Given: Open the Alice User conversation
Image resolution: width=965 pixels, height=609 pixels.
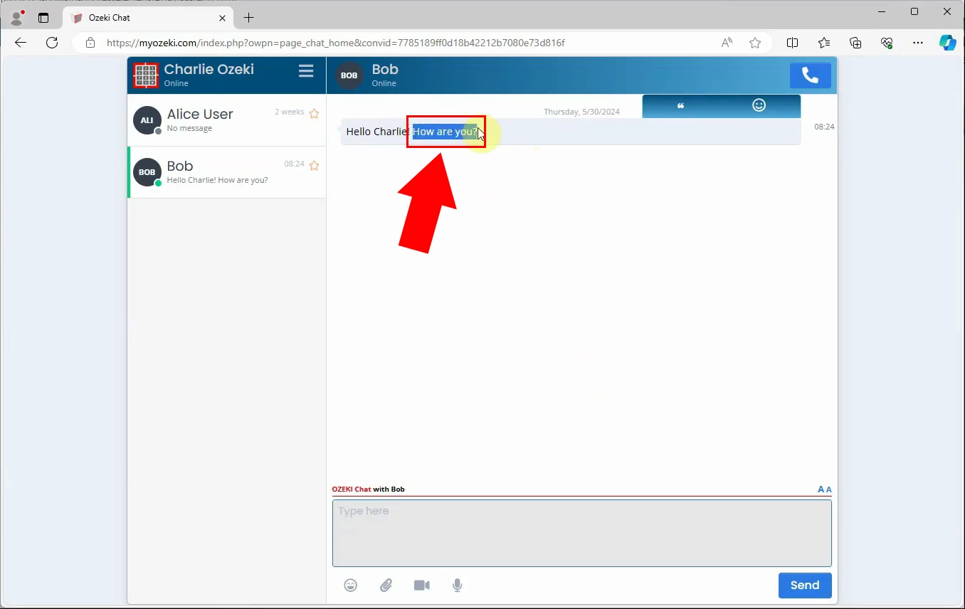Looking at the screenshot, I should (x=226, y=120).
